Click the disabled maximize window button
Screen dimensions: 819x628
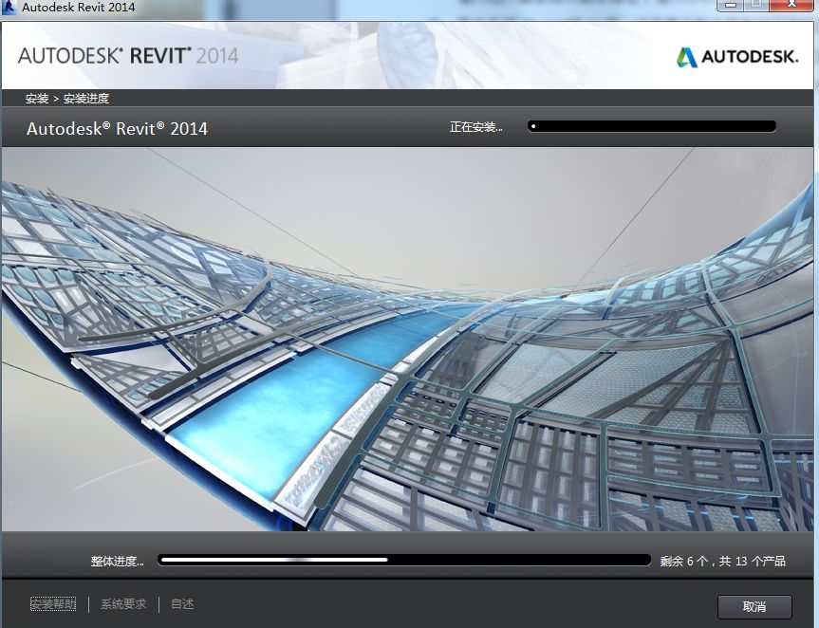coord(756,5)
